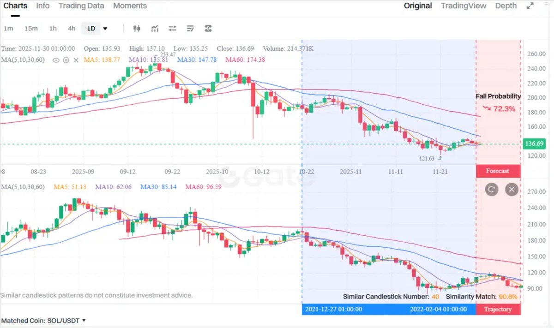Click the lower chart MA60: 96.59 value
Screen dimensions: 554x328
[x=203, y=187]
